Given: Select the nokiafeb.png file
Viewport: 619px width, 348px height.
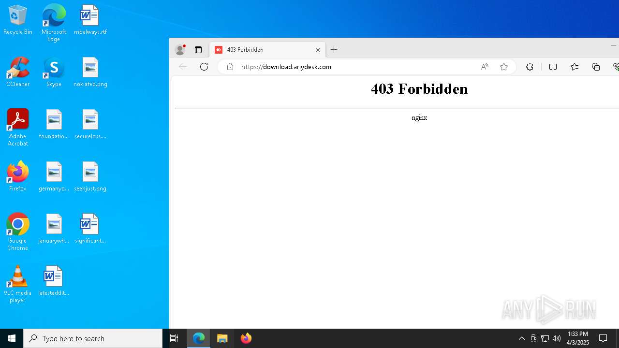Looking at the screenshot, I should (x=90, y=72).
